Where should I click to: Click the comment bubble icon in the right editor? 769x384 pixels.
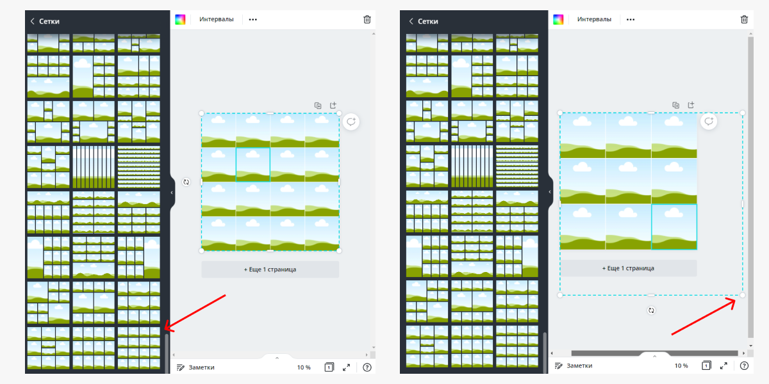[708, 121]
